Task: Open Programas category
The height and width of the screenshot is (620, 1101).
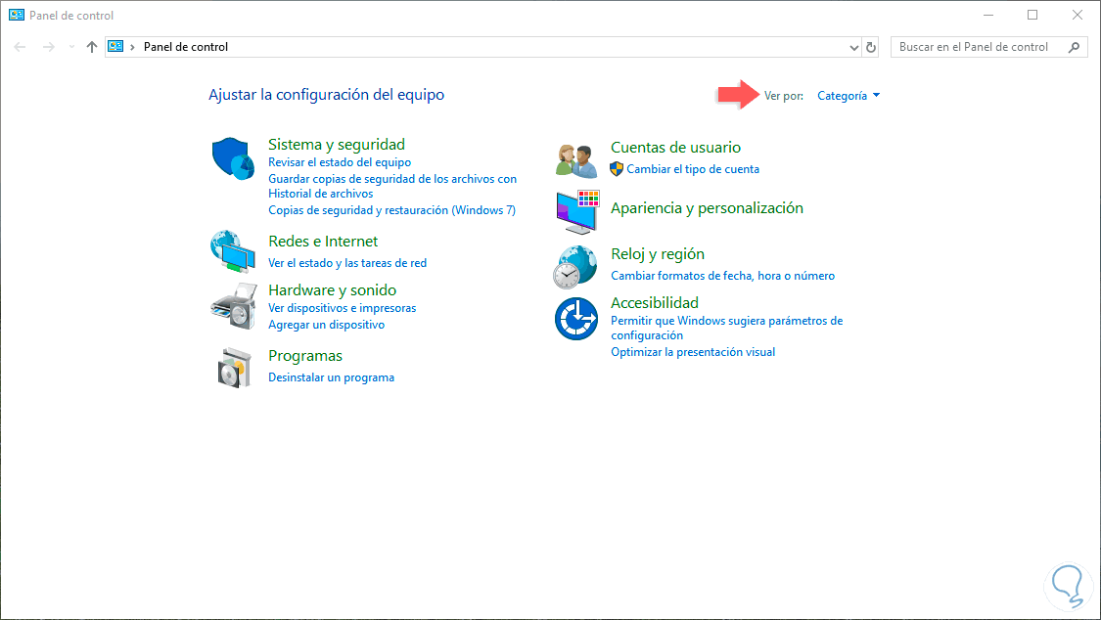Action: (305, 356)
